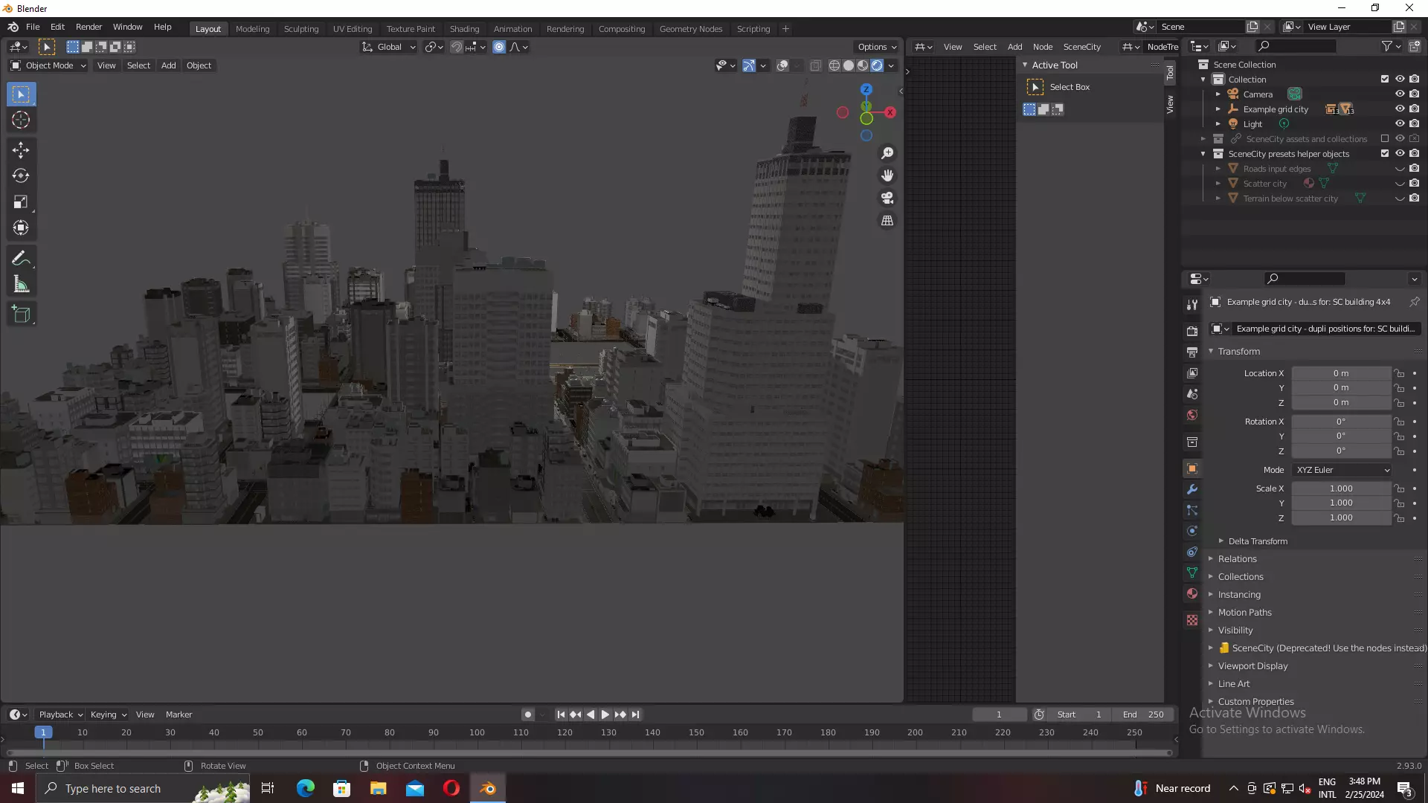Lock Location X transform
This screenshot has height=803, width=1428.
tap(1400, 373)
